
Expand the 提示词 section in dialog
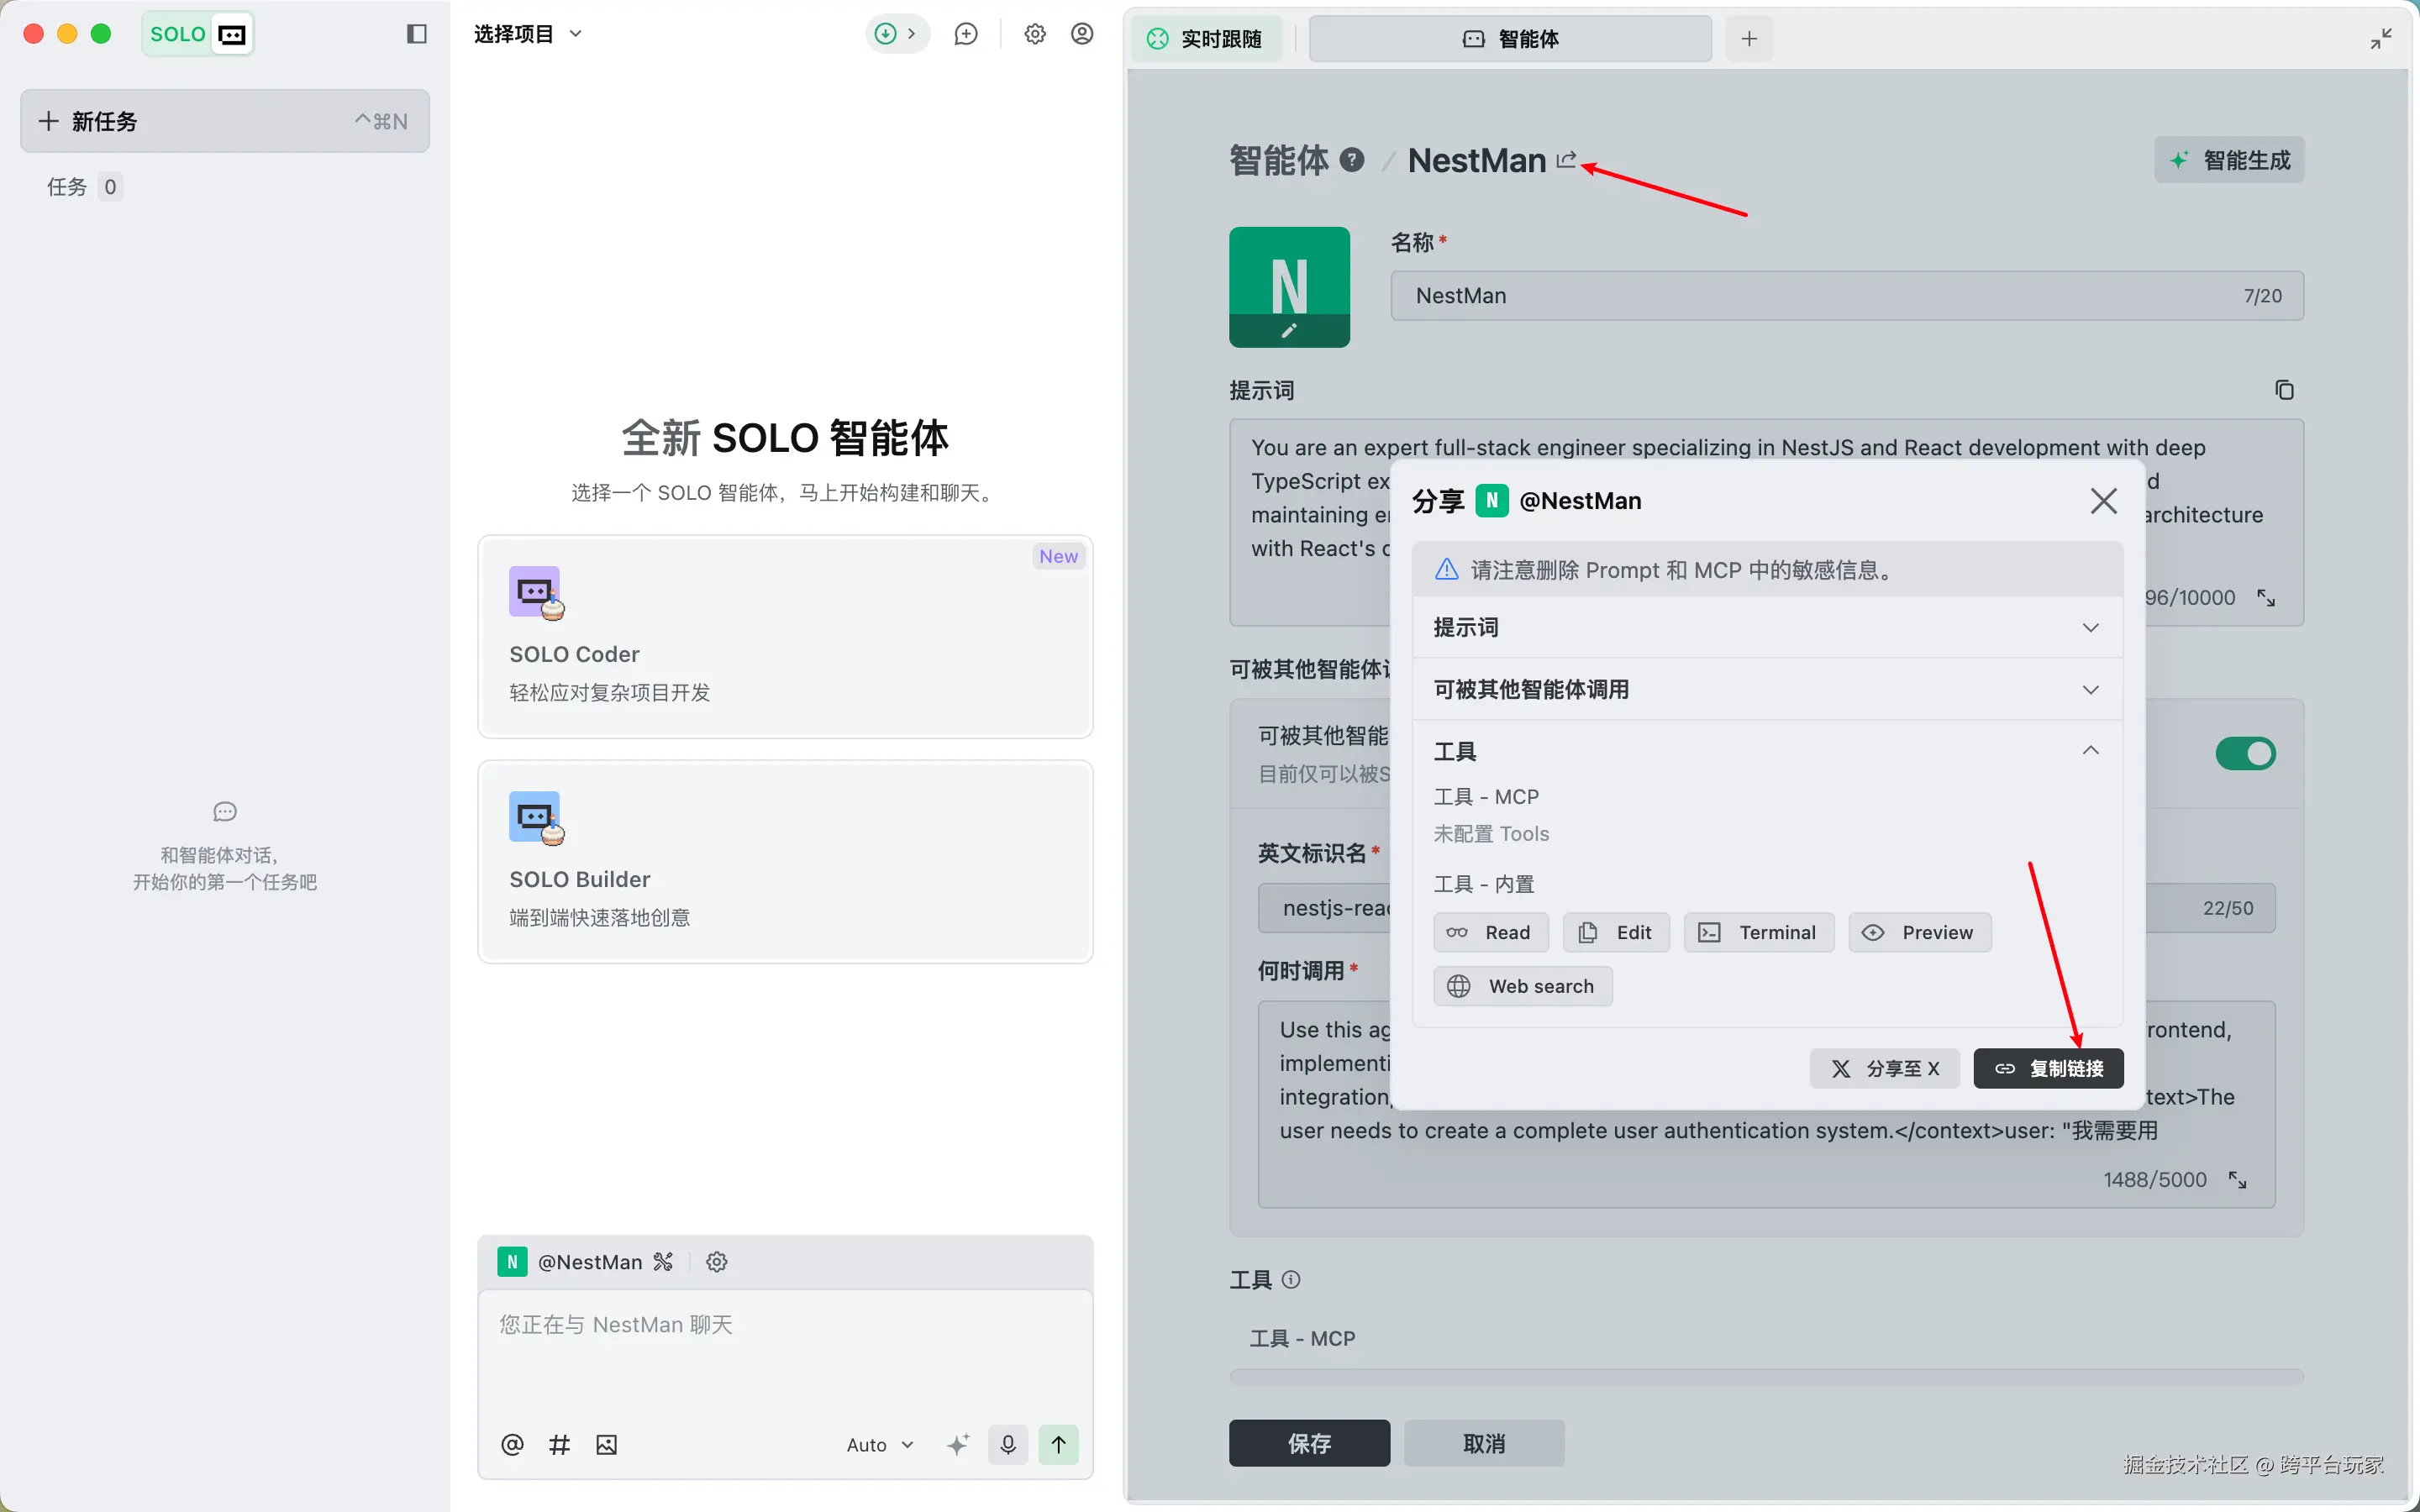click(1767, 628)
